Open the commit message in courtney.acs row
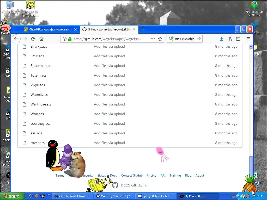Viewport: 267px width, 200px height. (x=109, y=124)
